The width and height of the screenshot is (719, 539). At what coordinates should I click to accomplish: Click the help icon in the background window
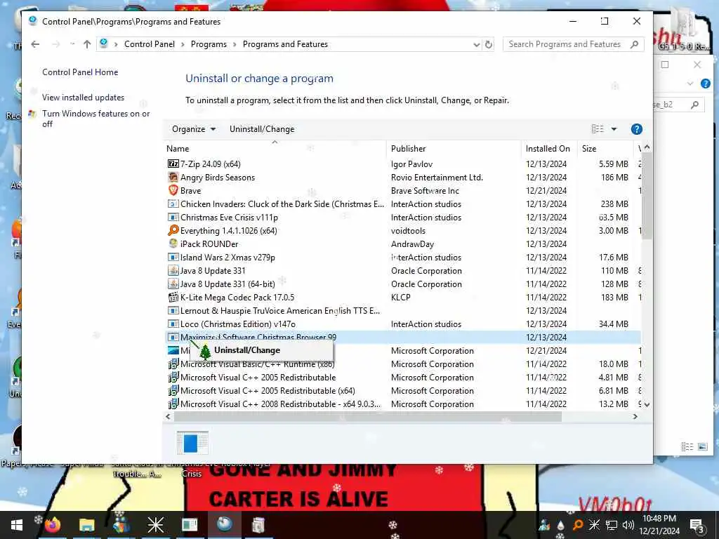705,84
